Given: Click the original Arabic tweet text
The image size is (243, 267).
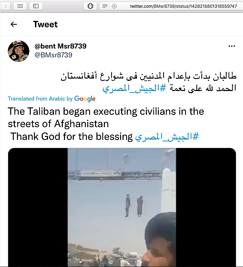Looking at the screenshot, I should pos(149,82).
